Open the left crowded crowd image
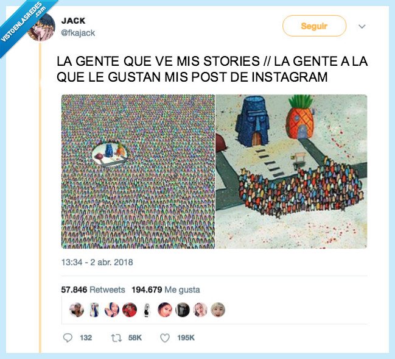Image resolution: width=395 pixels, height=359 pixels. 138,171
